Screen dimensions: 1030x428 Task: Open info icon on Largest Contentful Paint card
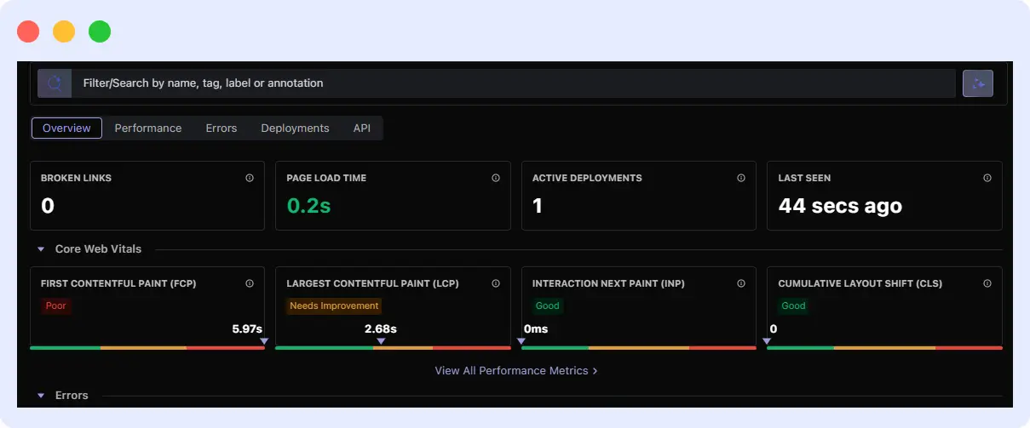coord(496,283)
